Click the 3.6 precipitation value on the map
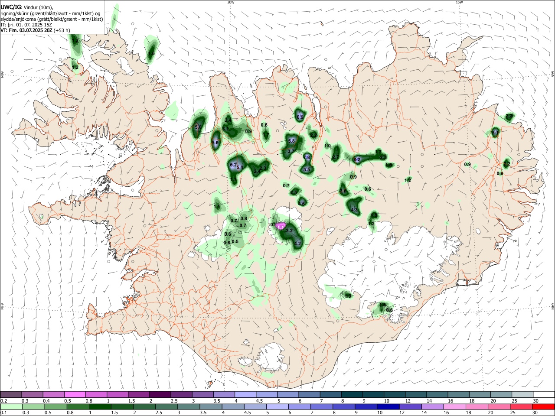This screenshot has height=416, width=555. click(x=343, y=191)
